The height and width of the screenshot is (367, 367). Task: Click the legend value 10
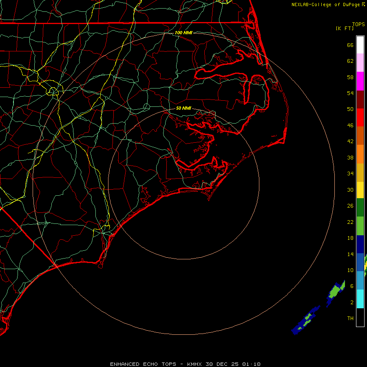pos(350,270)
